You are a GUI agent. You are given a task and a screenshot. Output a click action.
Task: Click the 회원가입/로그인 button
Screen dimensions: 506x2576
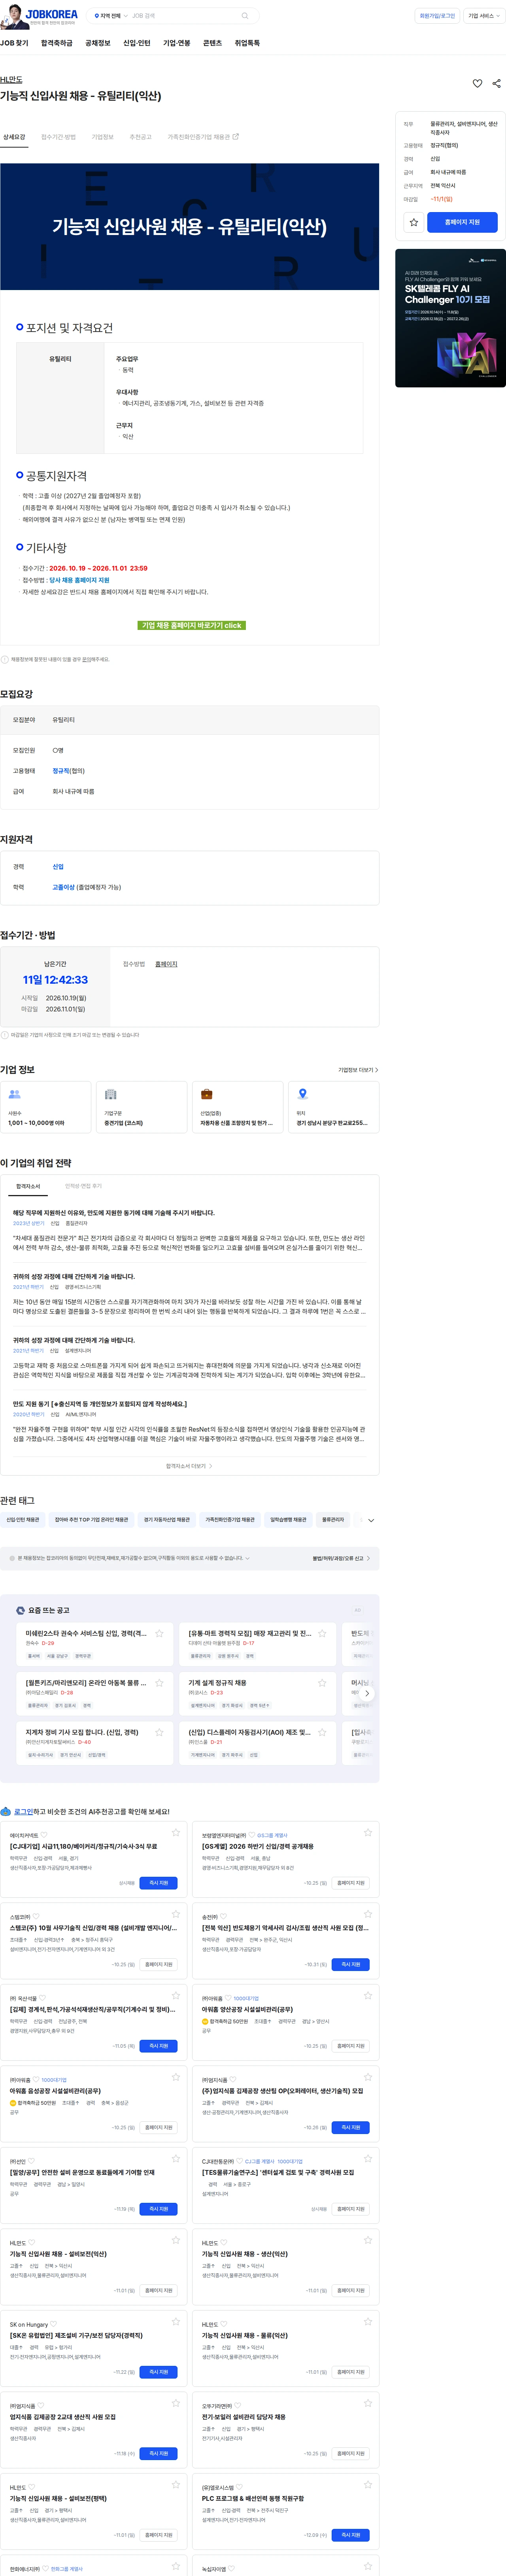pyautogui.click(x=437, y=16)
